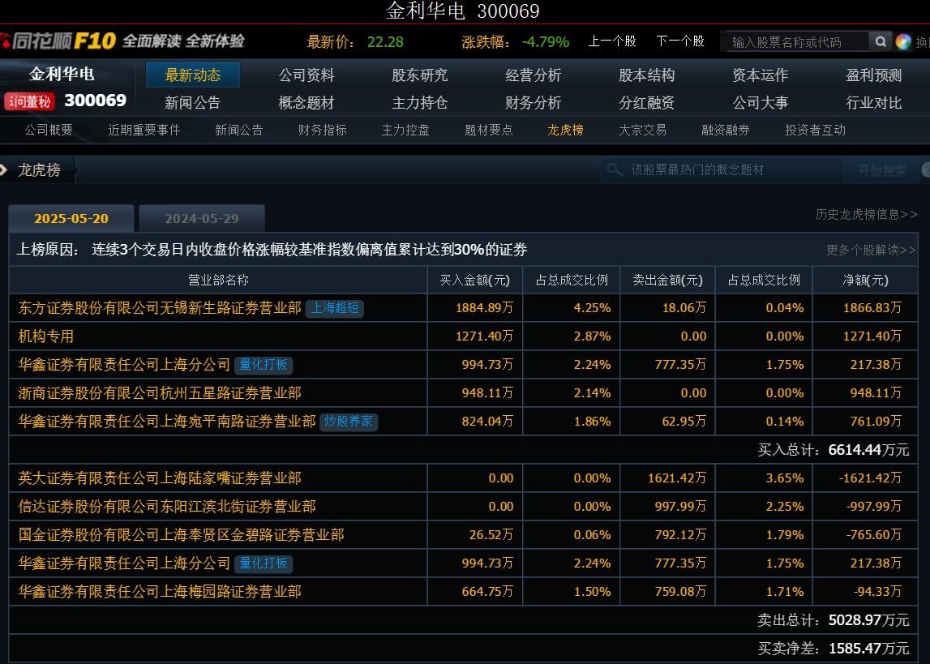Click the 上海超短 tag badge

coord(335,308)
